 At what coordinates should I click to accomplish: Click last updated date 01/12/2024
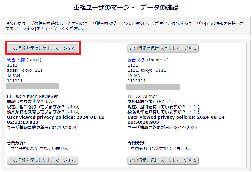coord(64,128)
